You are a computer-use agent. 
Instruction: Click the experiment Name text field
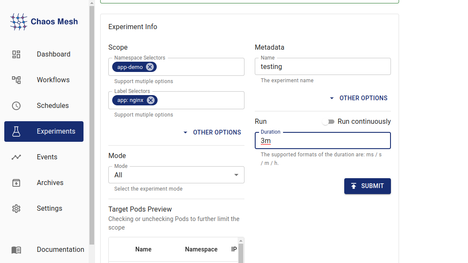[x=322, y=67]
